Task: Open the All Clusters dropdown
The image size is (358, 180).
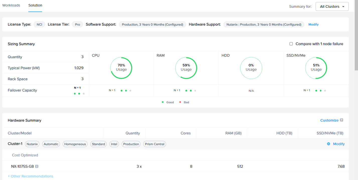Action: pyautogui.click(x=332, y=6)
